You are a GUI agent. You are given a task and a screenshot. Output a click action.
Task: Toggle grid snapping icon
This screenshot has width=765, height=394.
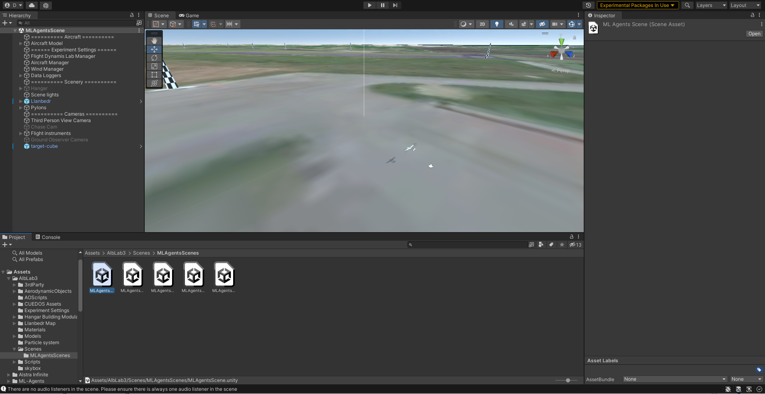(x=213, y=24)
